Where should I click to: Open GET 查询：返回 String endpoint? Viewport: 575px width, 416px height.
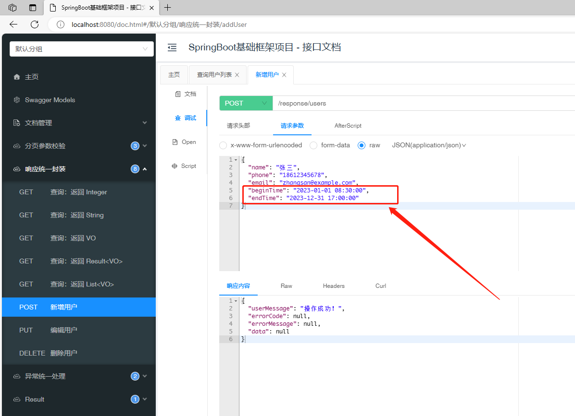pos(79,215)
